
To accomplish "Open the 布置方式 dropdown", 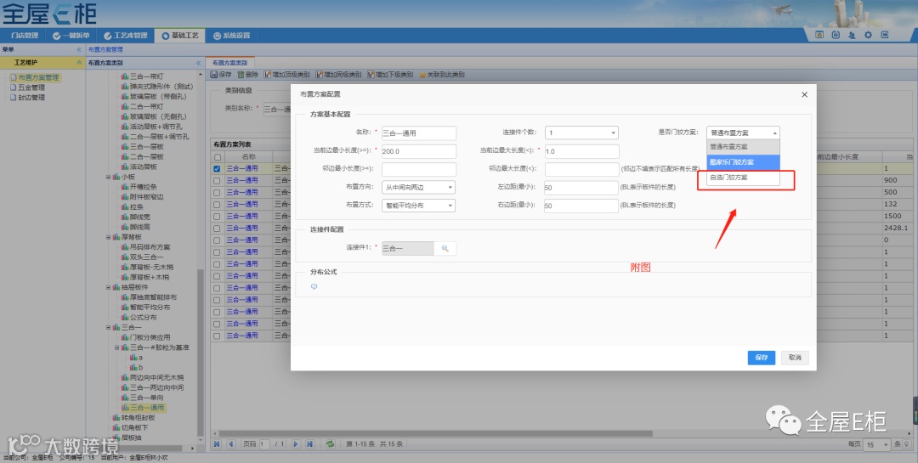I will pos(418,206).
